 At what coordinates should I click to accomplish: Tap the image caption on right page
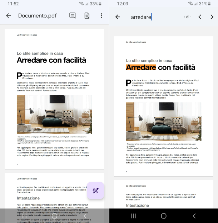[163, 147]
